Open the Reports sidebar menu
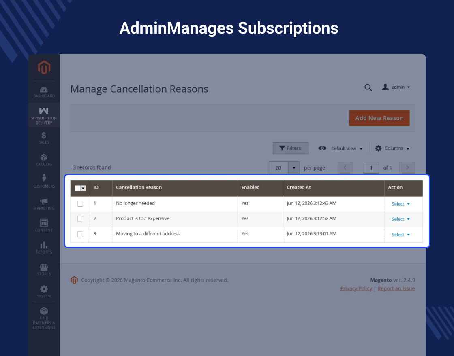 click(x=44, y=248)
